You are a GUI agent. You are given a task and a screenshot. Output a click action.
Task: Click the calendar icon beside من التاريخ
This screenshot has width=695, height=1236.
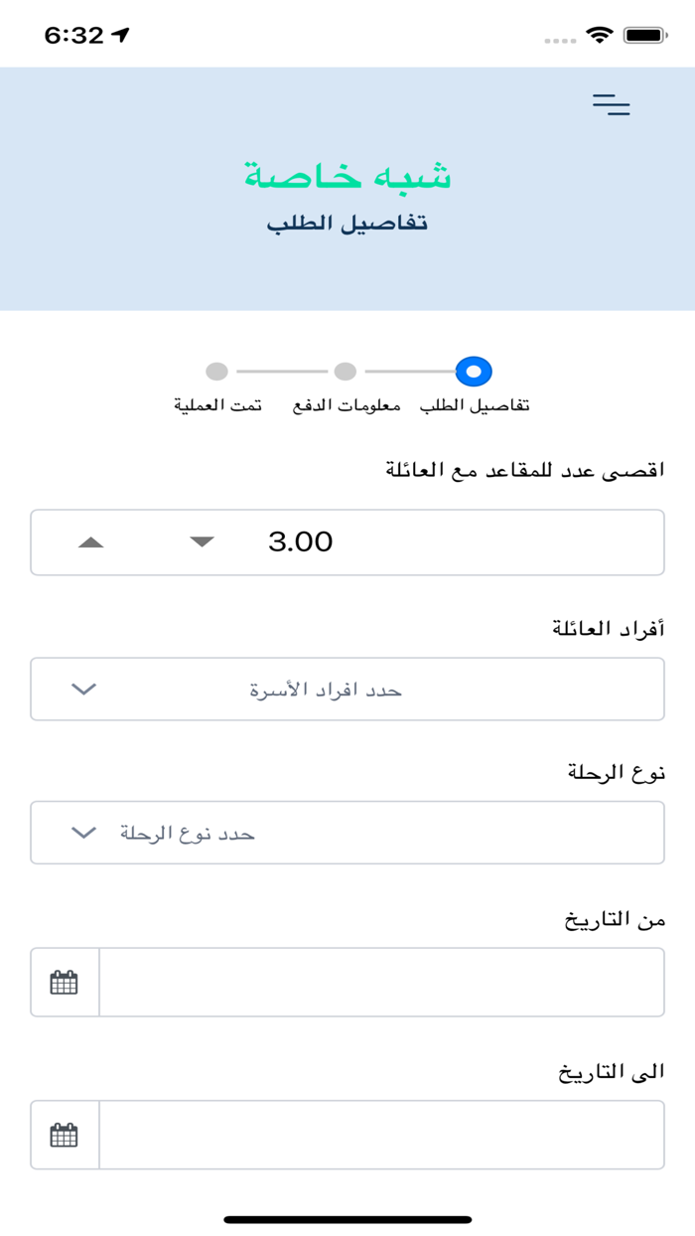coord(64,981)
